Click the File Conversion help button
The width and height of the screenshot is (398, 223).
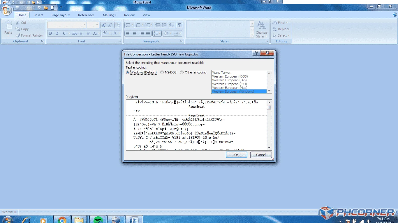click(256, 53)
